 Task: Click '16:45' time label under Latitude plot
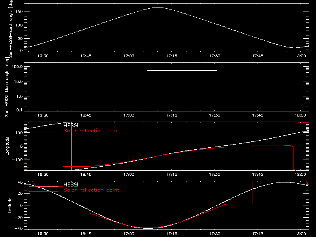[x=86, y=234]
